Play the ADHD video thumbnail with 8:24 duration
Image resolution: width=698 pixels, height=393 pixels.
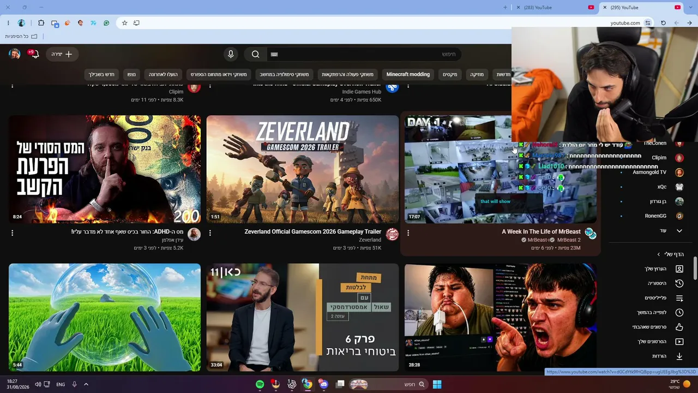[105, 169]
